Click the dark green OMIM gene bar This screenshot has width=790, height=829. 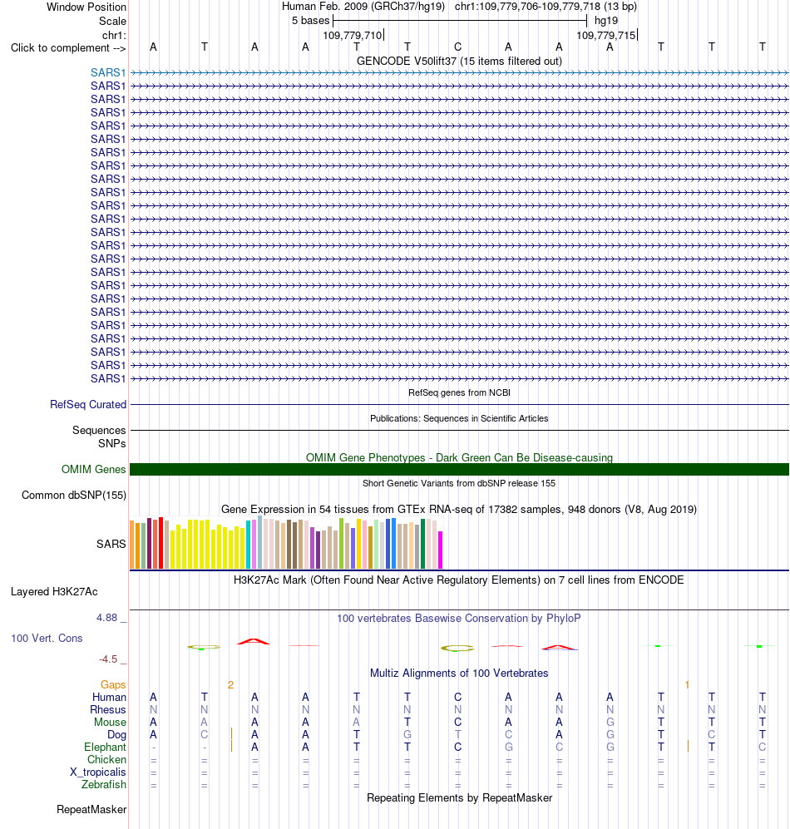[x=459, y=470]
